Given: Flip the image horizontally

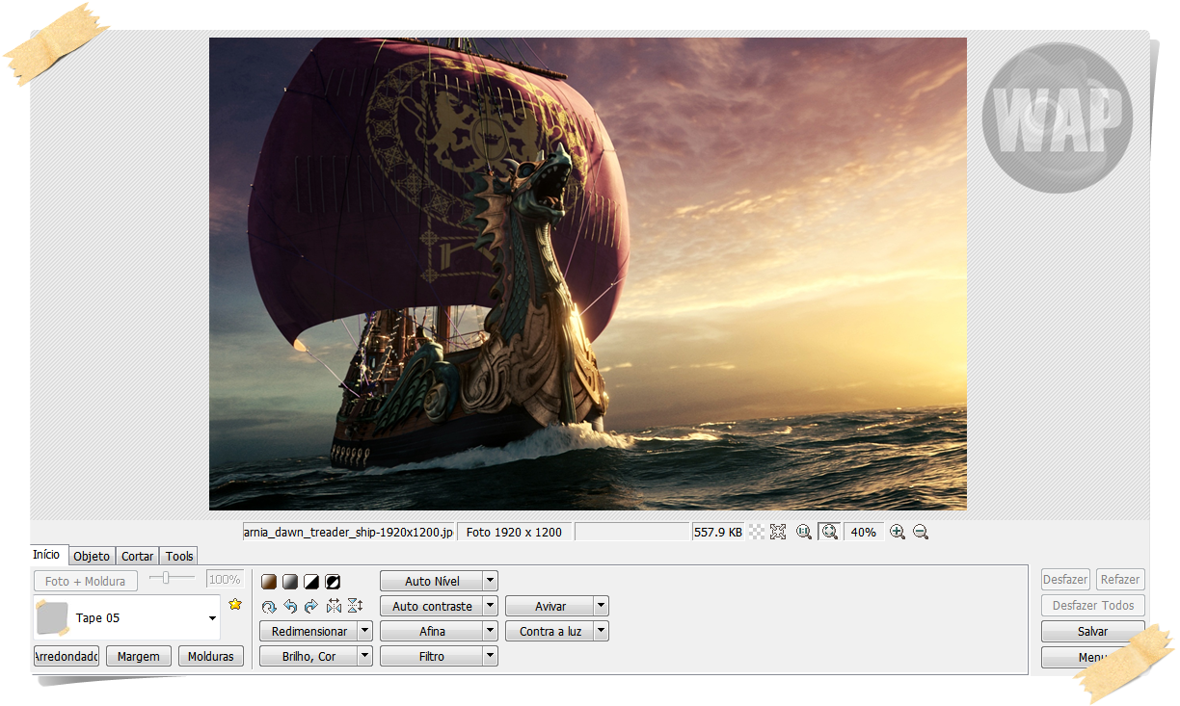Looking at the screenshot, I should [x=334, y=606].
